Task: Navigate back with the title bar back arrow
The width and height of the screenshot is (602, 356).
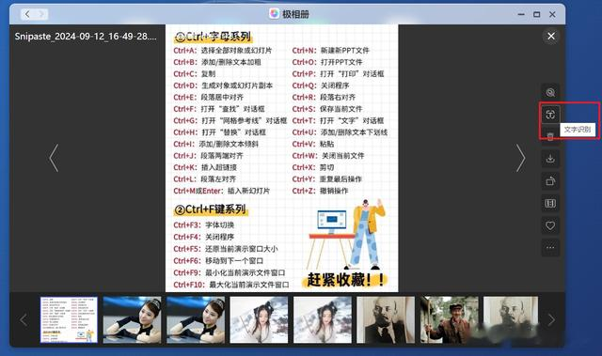Action: coord(27,15)
